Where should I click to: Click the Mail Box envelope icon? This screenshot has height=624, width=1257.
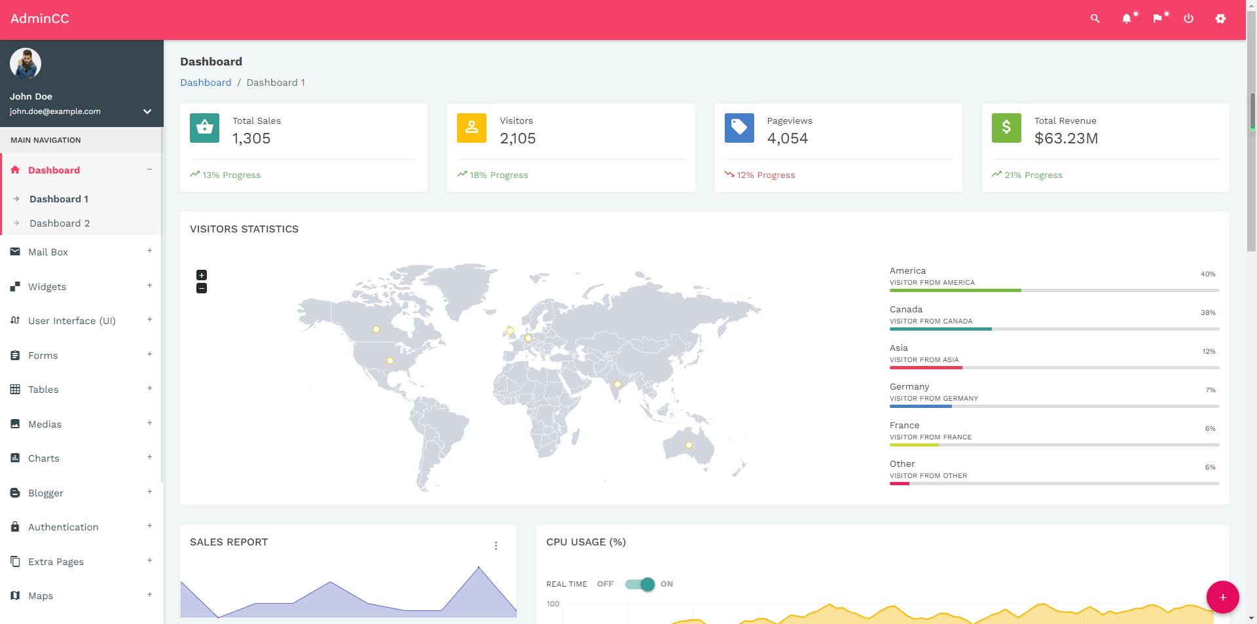[x=15, y=251]
